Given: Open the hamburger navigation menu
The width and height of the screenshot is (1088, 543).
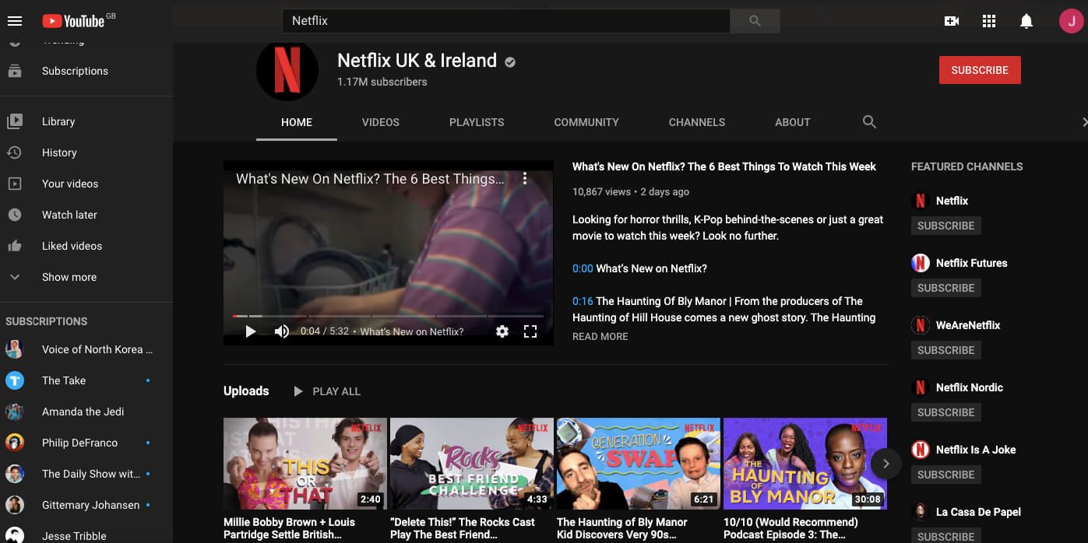Looking at the screenshot, I should tap(15, 20).
